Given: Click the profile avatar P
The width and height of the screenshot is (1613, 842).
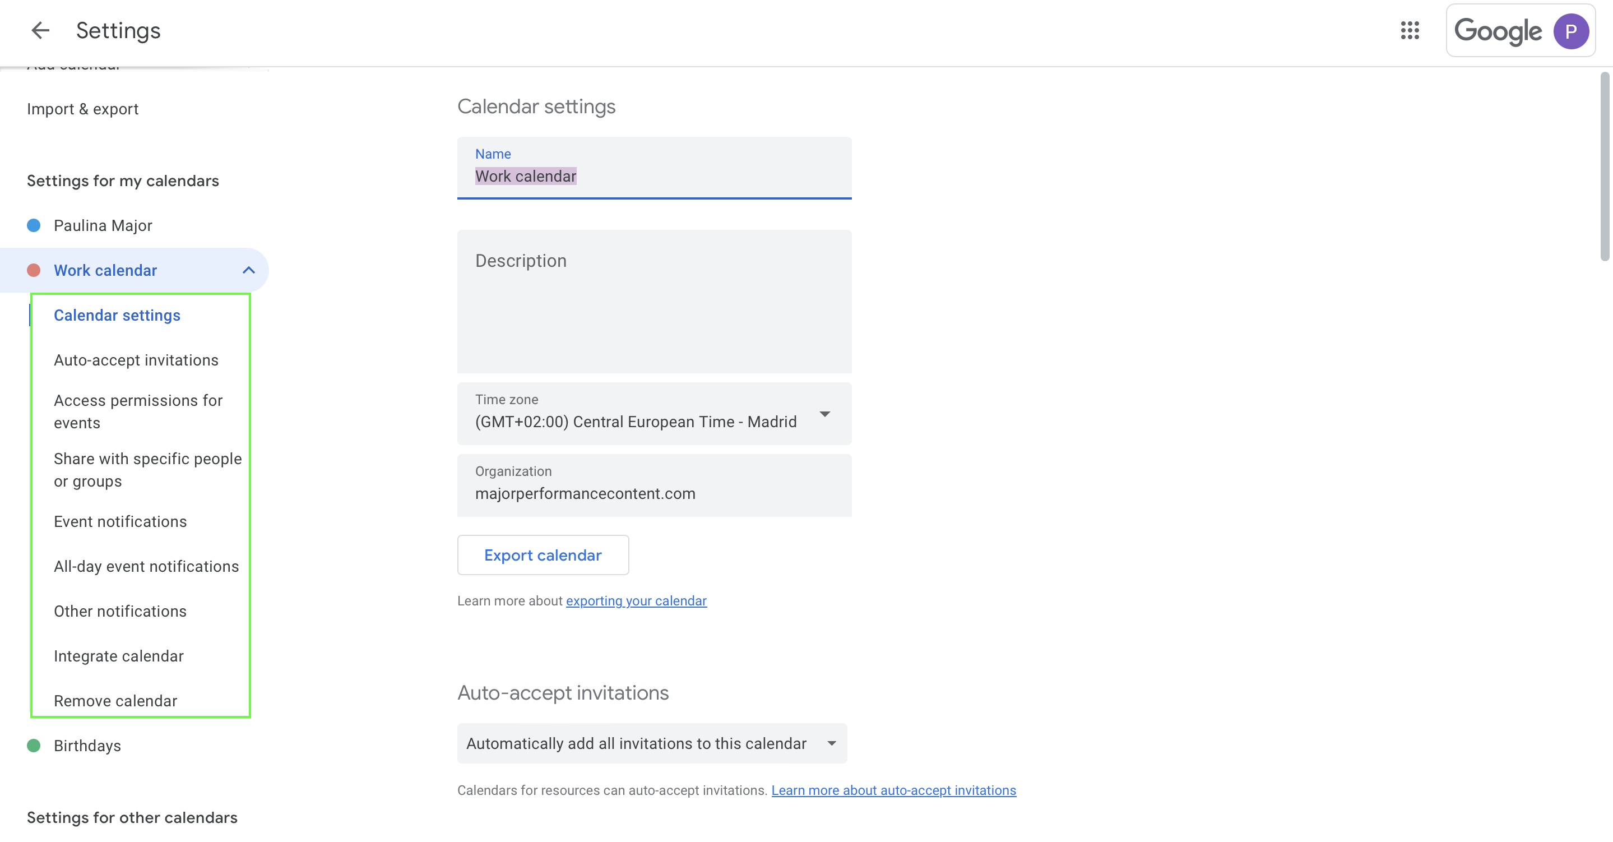Looking at the screenshot, I should tap(1571, 31).
